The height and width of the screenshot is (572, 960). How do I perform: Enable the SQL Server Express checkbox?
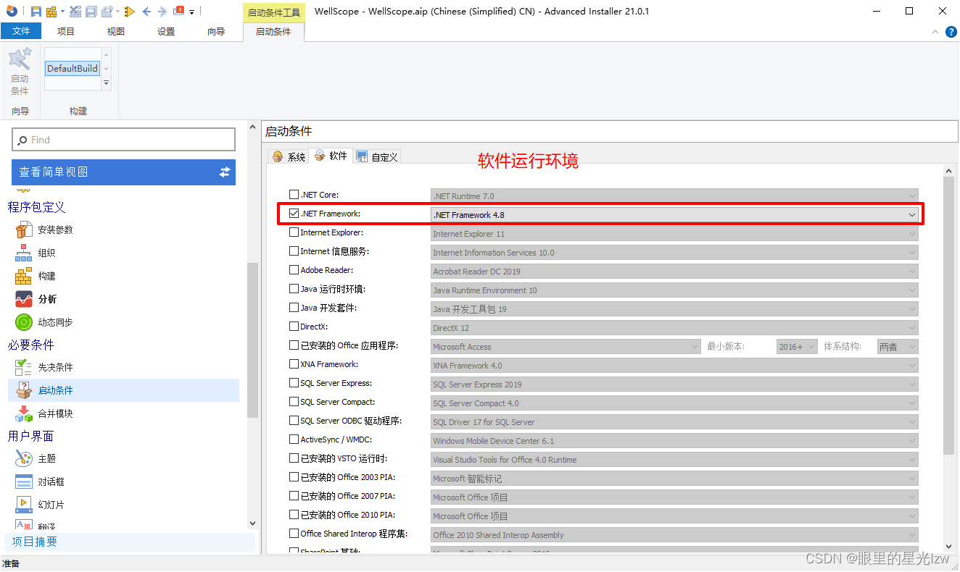[x=294, y=383]
